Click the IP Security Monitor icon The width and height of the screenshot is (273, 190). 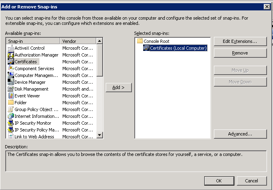tap(11, 123)
